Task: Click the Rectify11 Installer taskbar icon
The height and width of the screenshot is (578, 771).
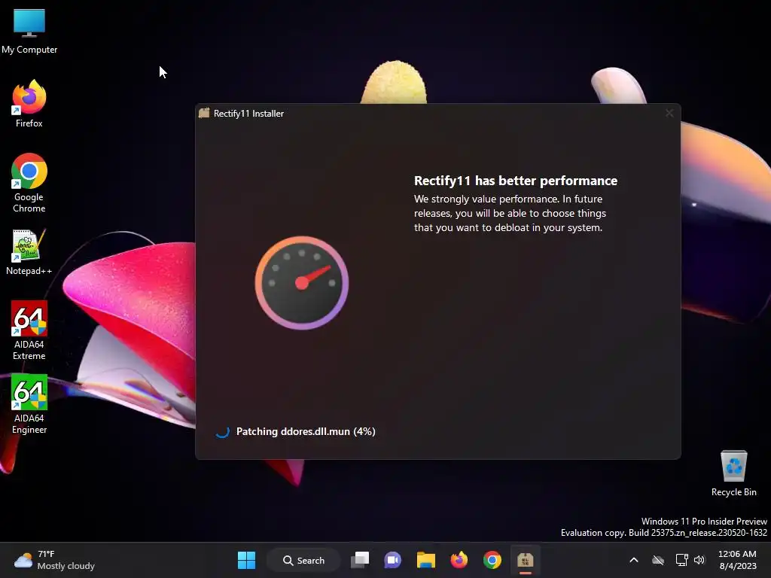Action: point(525,560)
